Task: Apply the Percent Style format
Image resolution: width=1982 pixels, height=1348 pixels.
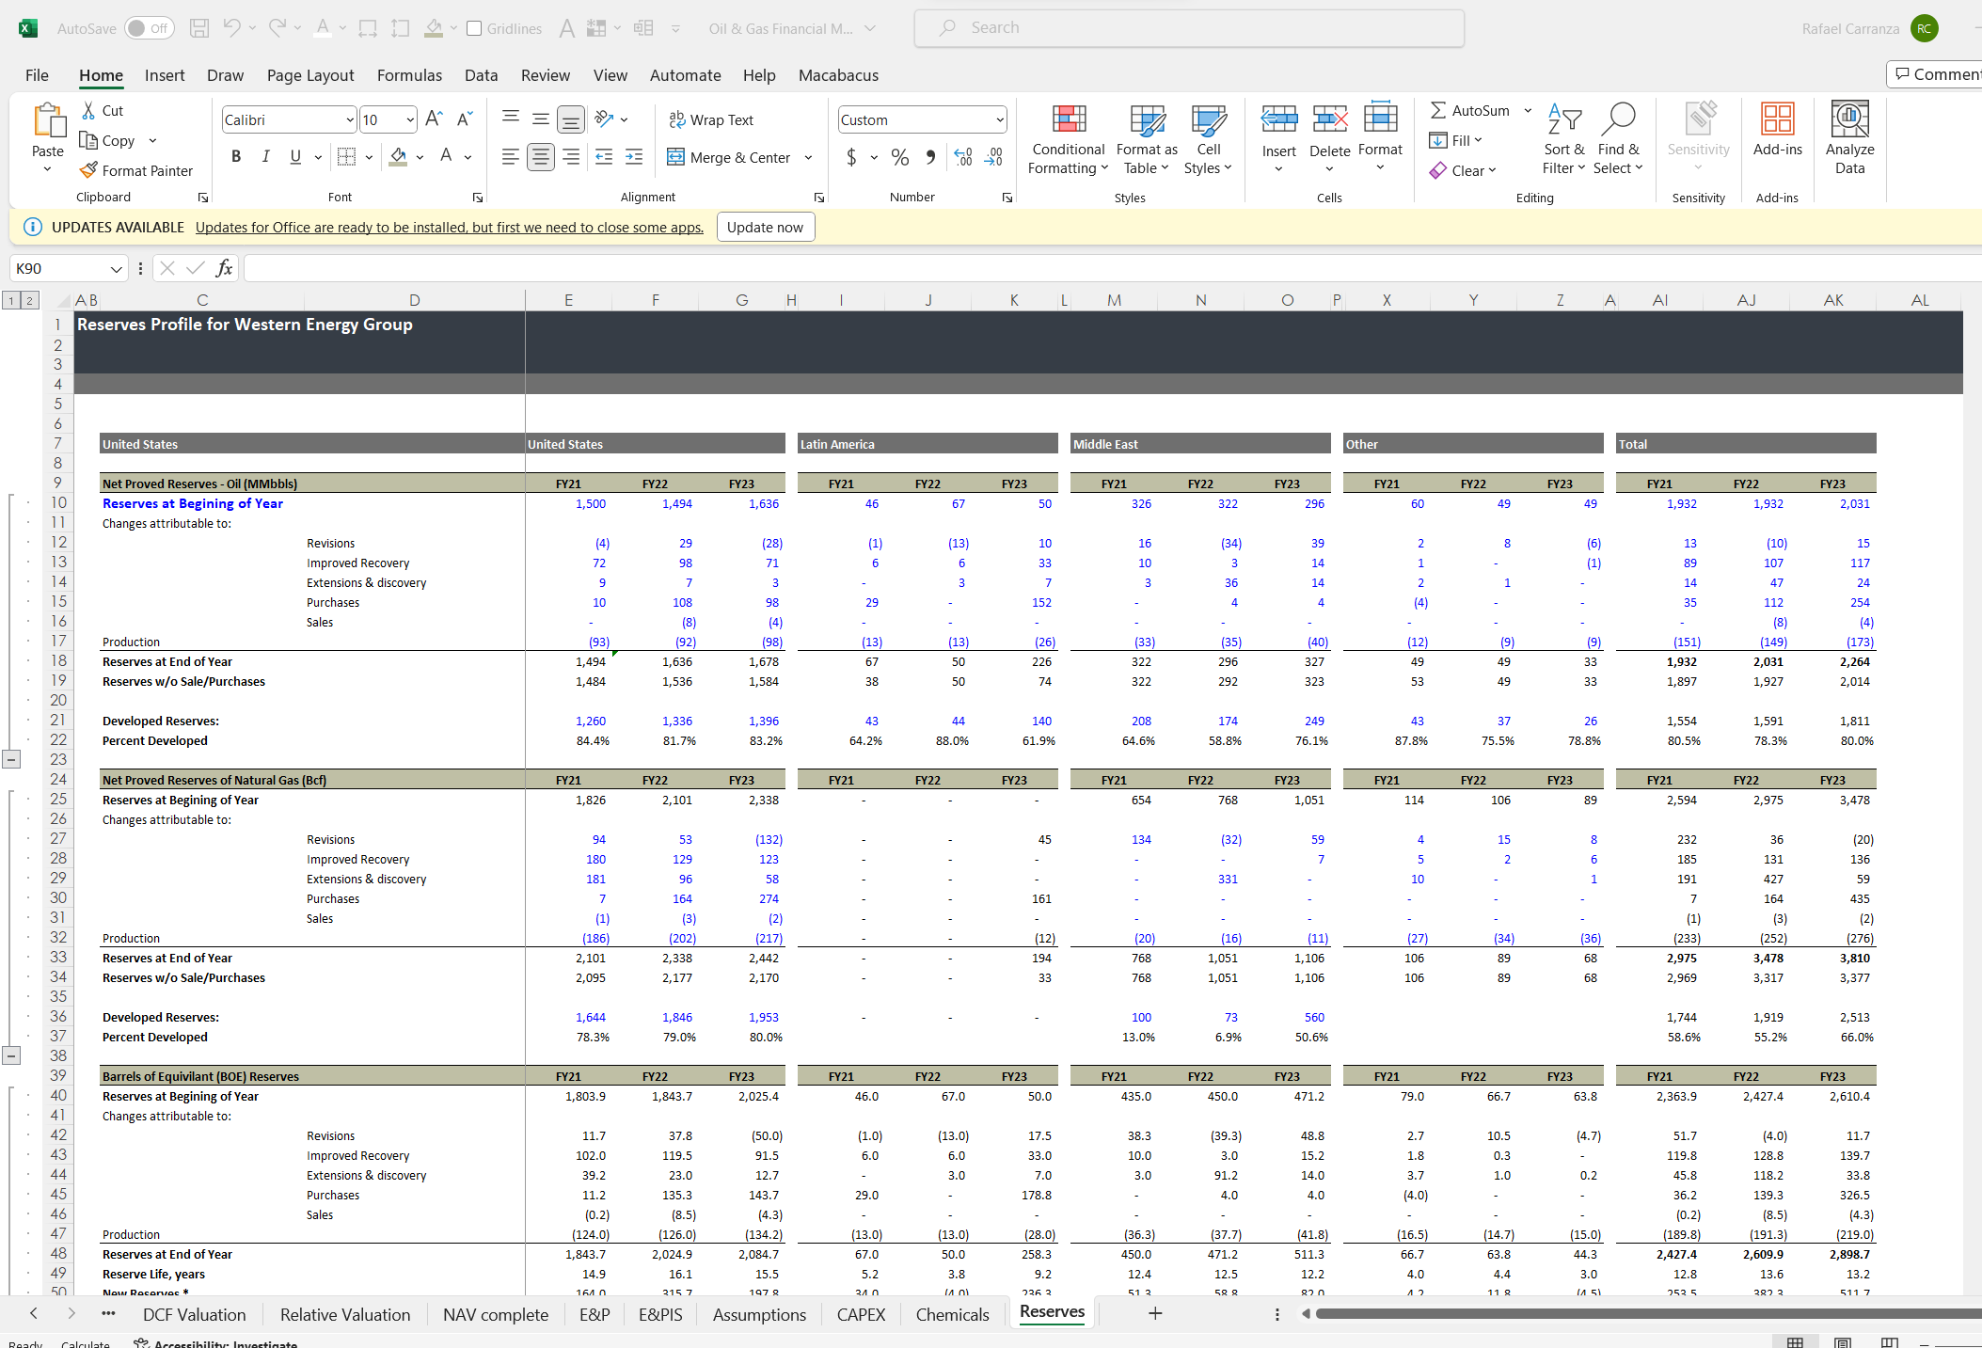Action: [x=899, y=157]
